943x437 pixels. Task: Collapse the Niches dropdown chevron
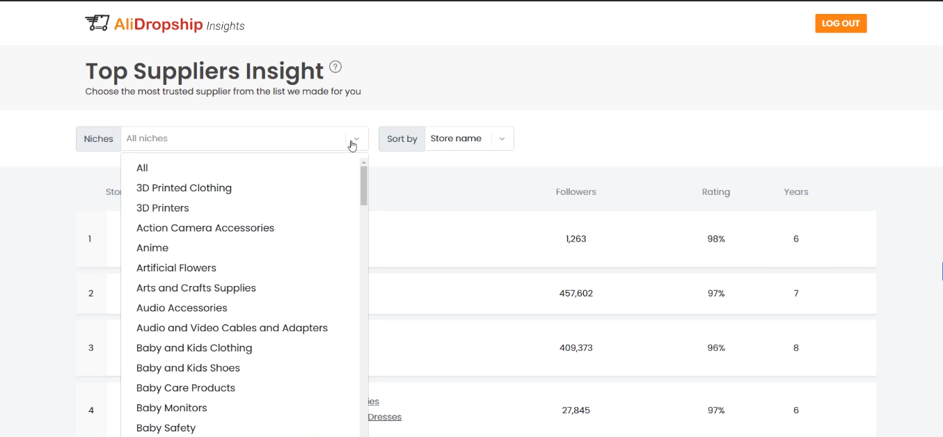356,138
